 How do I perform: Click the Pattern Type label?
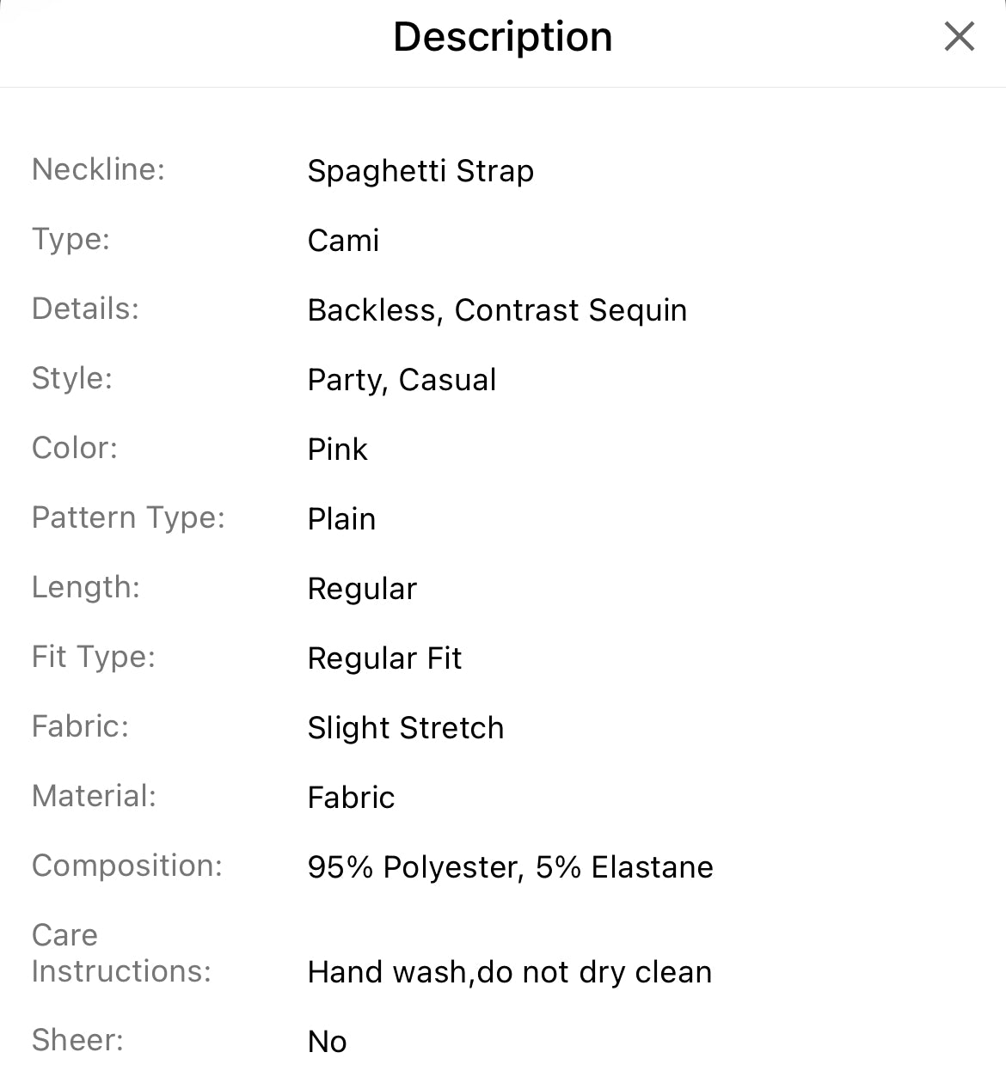click(128, 517)
